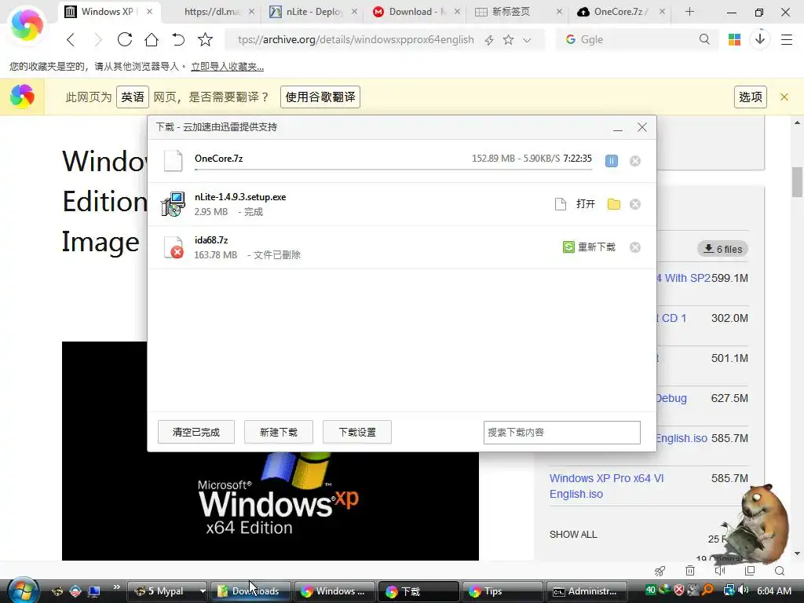
Task: Open a new browser tab
Action: pyautogui.click(x=689, y=12)
